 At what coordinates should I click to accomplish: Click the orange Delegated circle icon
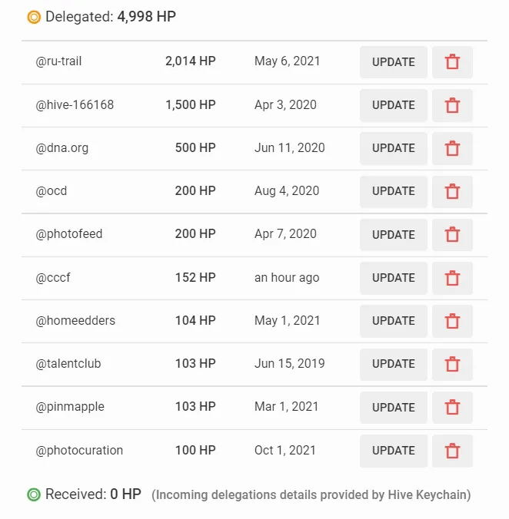[x=34, y=17]
